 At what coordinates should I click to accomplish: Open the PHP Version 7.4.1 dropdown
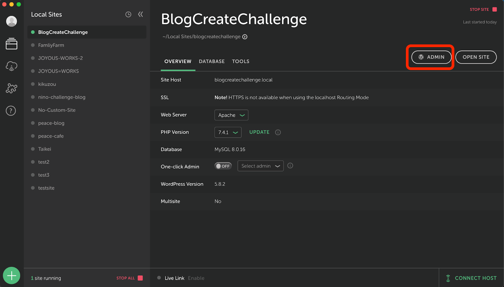[x=228, y=132]
